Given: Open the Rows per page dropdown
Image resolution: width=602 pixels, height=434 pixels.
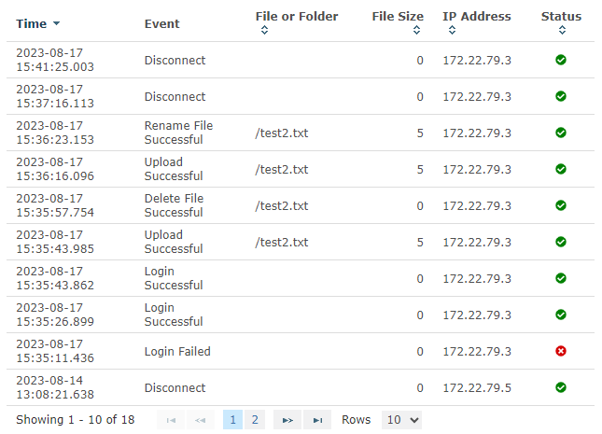Looking at the screenshot, I should [x=401, y=420].
